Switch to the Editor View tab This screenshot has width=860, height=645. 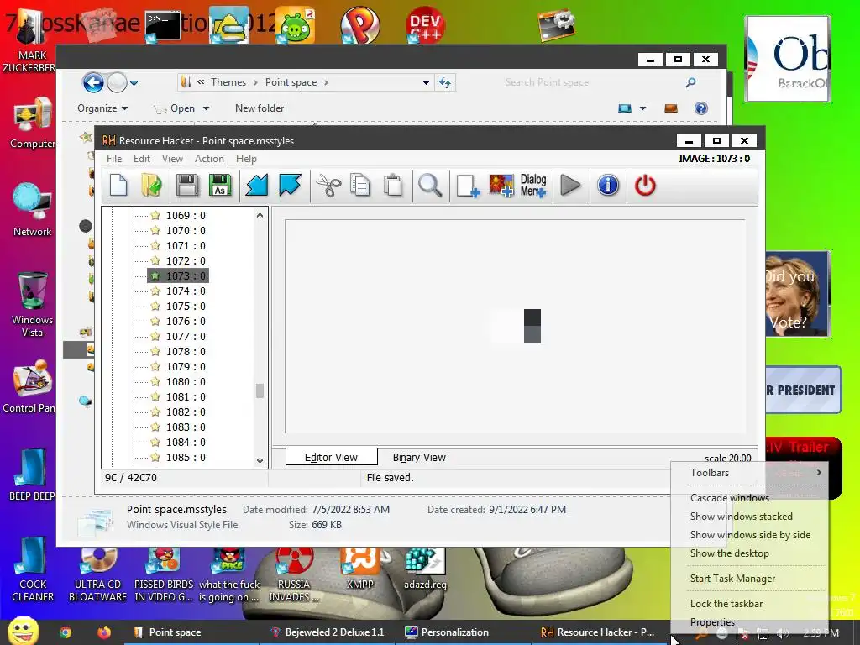click(x=331, y=457)
